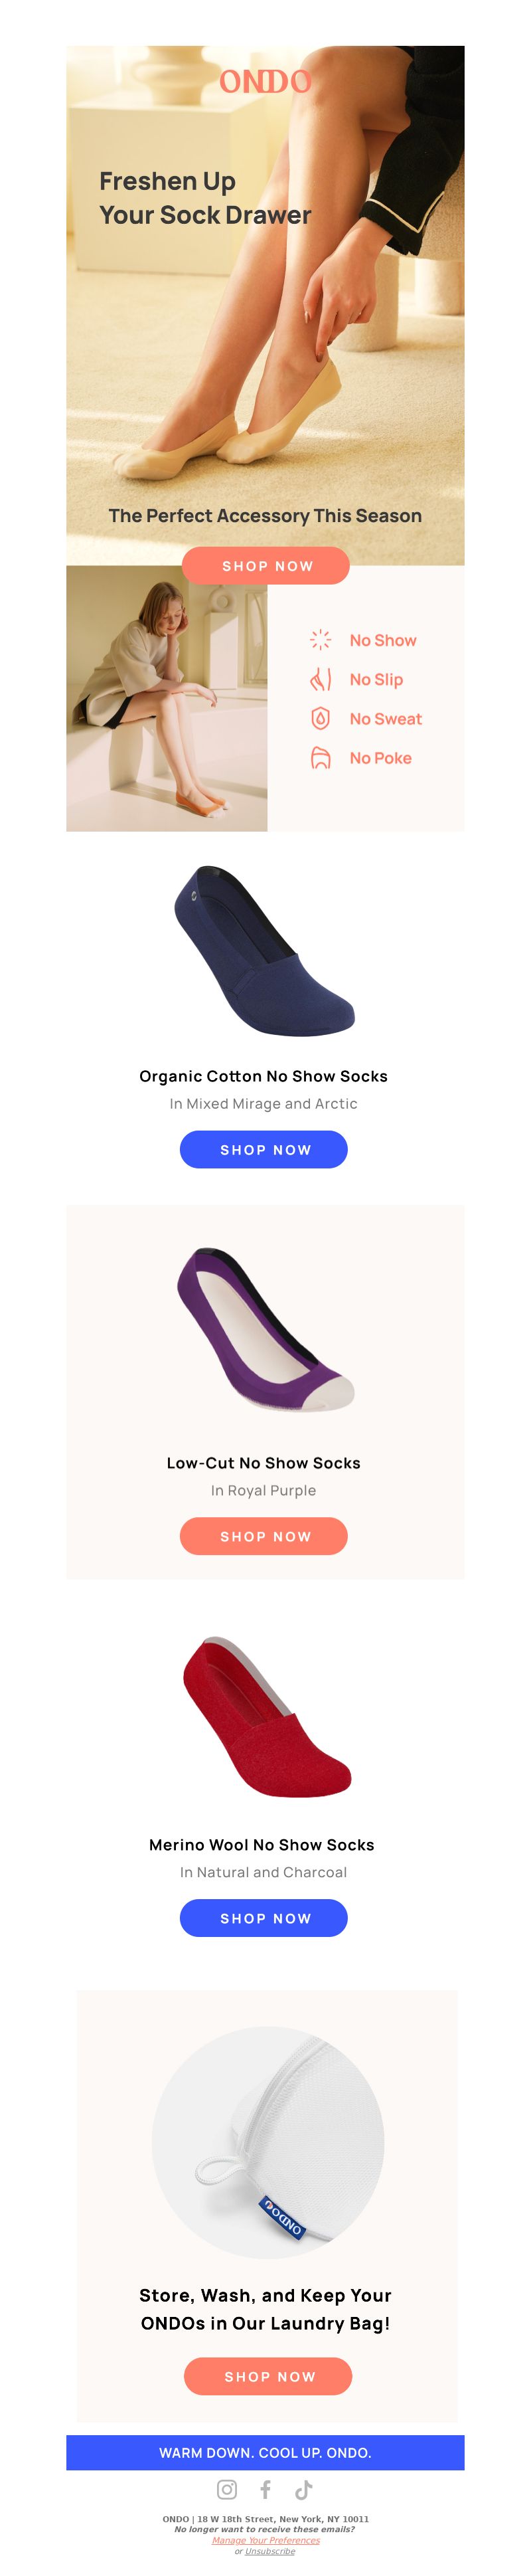Shop Now for Low-Cut Royal Purple socks
The image size is (531, 2576).
[264, 1536]
